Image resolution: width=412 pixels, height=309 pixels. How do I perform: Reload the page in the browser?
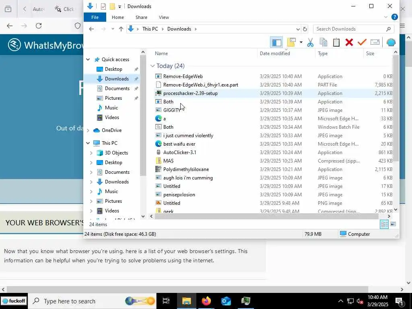[39, 26]
